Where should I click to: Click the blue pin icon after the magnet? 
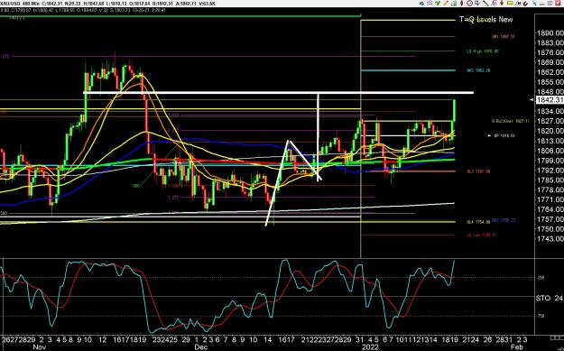(535, 4)
